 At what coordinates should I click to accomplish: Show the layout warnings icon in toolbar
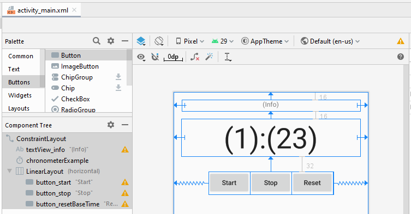click(x=400, y=41)
